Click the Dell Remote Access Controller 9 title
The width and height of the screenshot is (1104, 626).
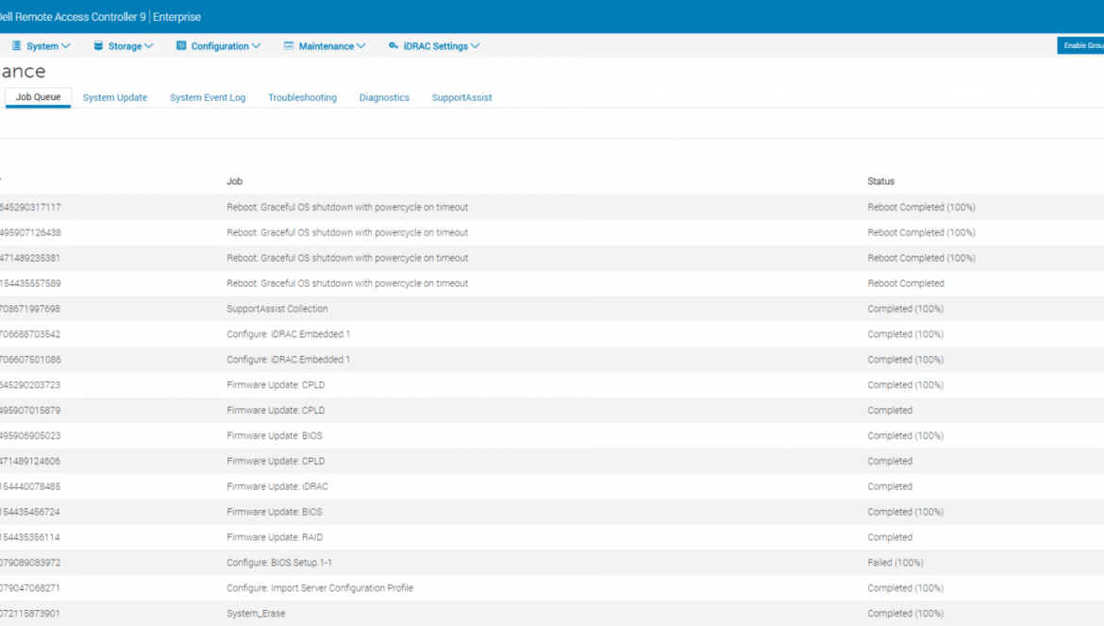click(x=73, y=17)
